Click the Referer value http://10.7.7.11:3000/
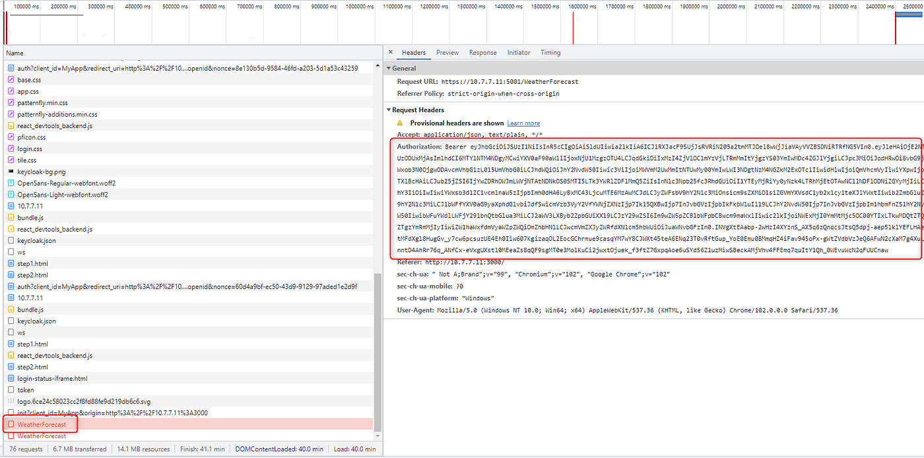Viewport: 924px width, 458px height. [x=464, y=263]
